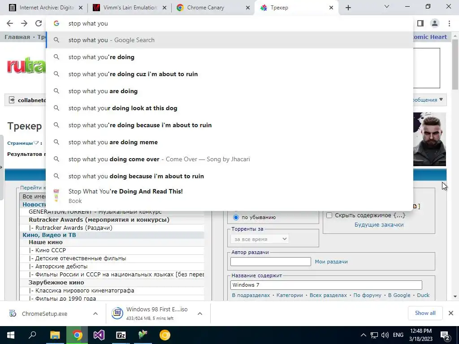
Task: Click the 'По форуму' link
Action: [368, 295]
